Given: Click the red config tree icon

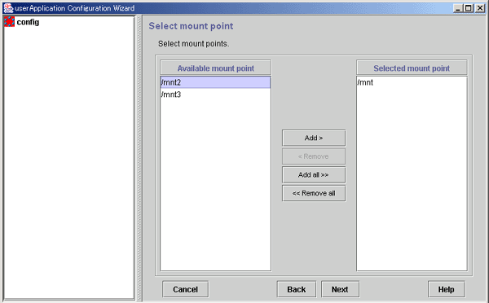Looking at the screenshot, I should pos(9,22).
